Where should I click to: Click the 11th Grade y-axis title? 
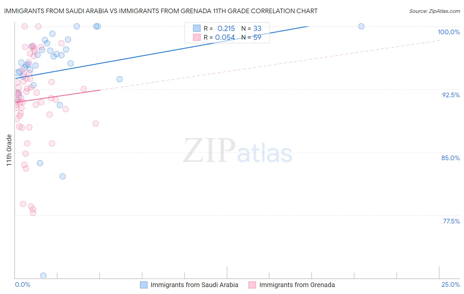pos(9,150)
